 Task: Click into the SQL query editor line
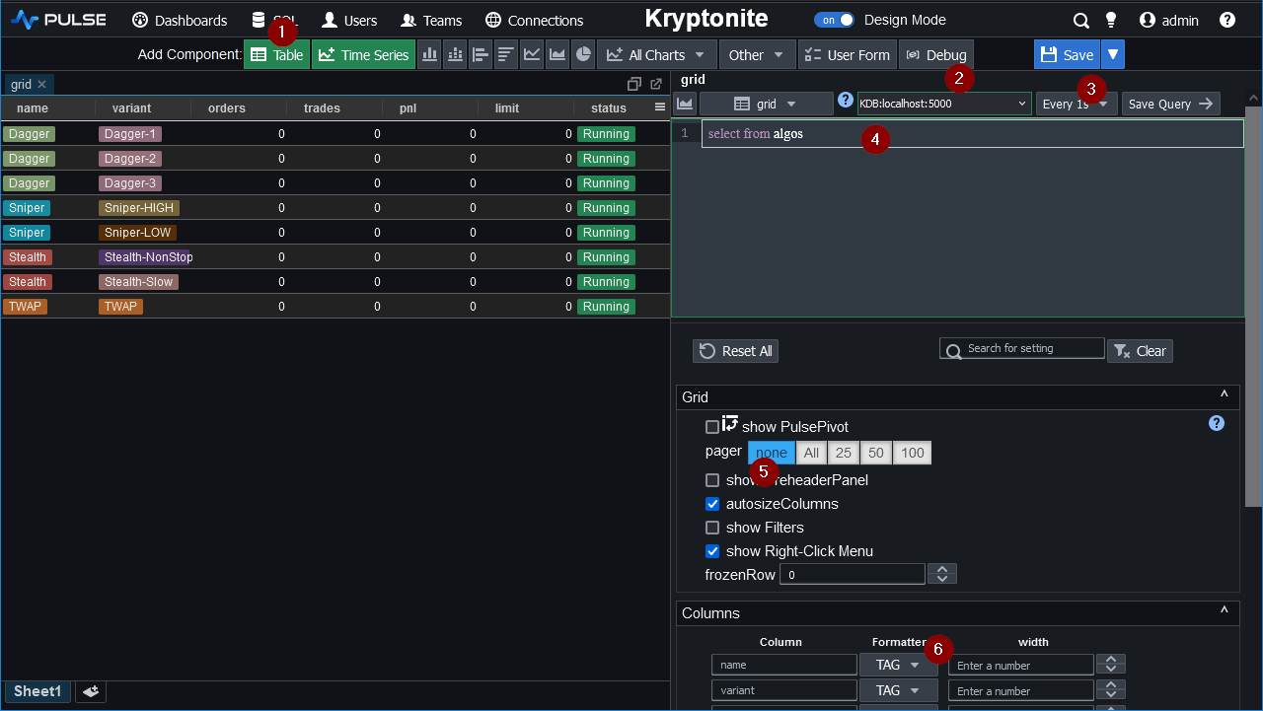tap(972, 134)
